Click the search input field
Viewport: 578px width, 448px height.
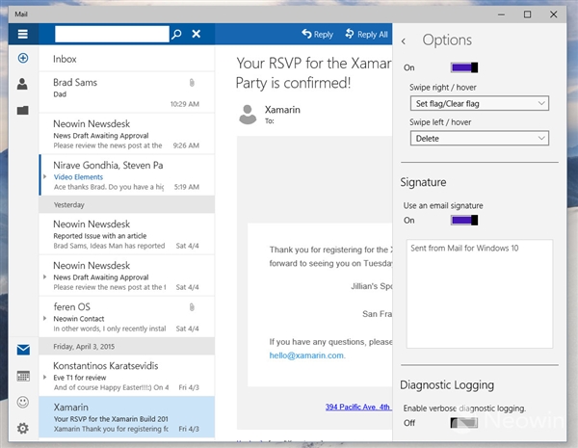[112, 34]
